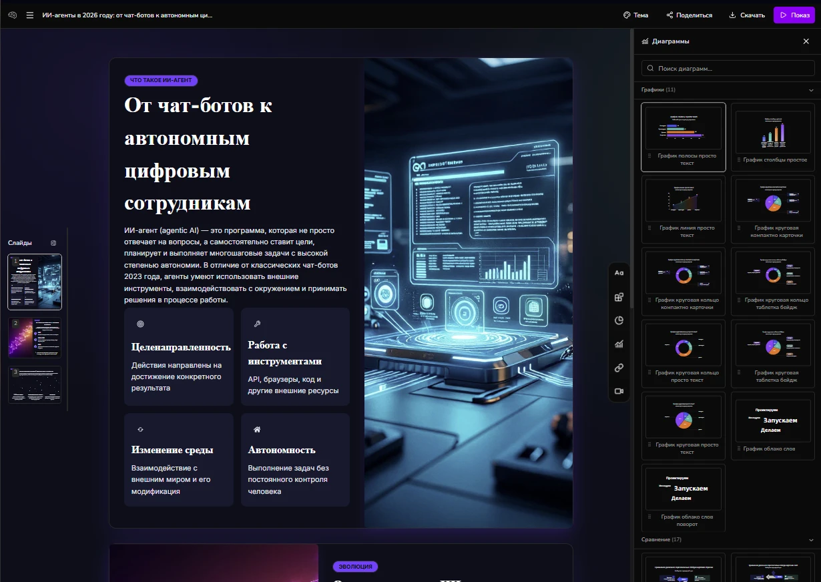The width and height of the screenshot is (821, 582).
Task: Click the target icon in Целенаправленность card
Action: [140, 324]
